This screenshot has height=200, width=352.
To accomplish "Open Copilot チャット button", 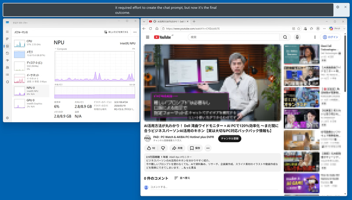I will (x=334, y=29).
